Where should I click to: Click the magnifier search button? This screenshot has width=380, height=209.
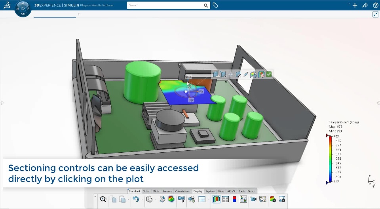click(206, 5)
